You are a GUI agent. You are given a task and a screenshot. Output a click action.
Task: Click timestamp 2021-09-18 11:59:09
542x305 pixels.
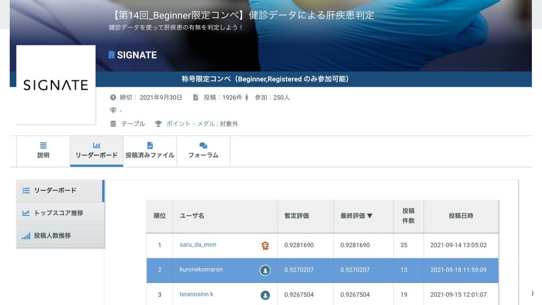pos(458,270)
